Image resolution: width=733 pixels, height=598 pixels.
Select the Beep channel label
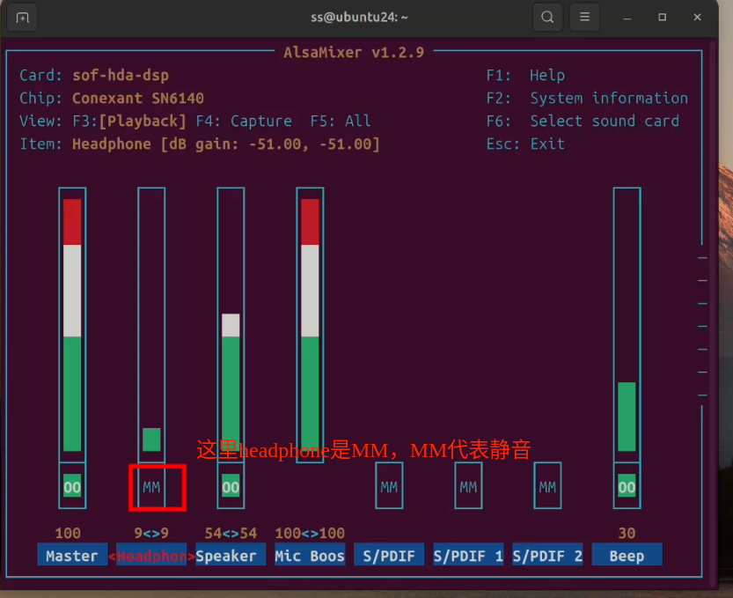(x=627, y=556)
